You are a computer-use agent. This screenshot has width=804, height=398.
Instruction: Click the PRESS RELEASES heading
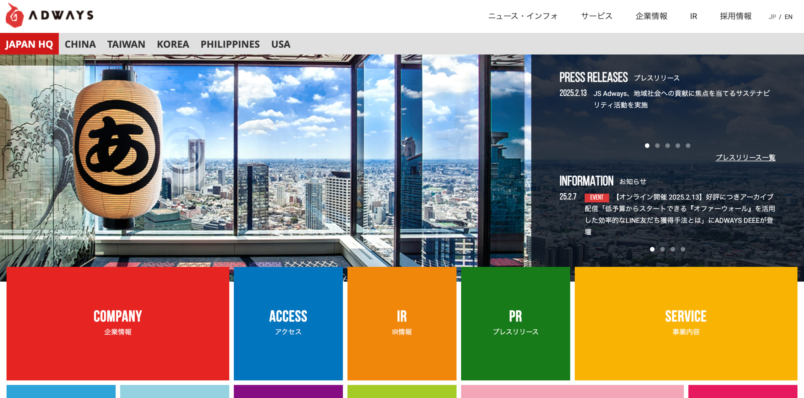point(594,77)
